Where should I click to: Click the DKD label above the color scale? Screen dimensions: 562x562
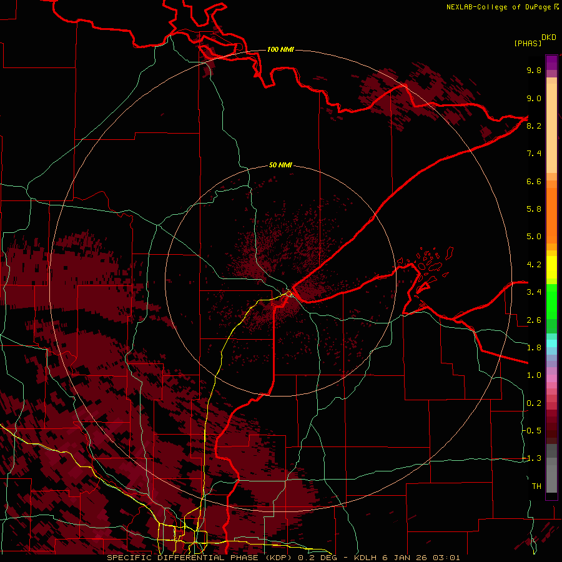[549, 37]
